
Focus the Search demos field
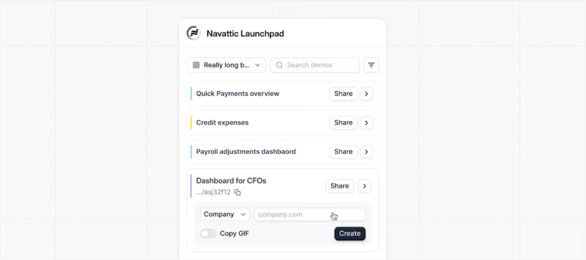(x=315, y=65)
